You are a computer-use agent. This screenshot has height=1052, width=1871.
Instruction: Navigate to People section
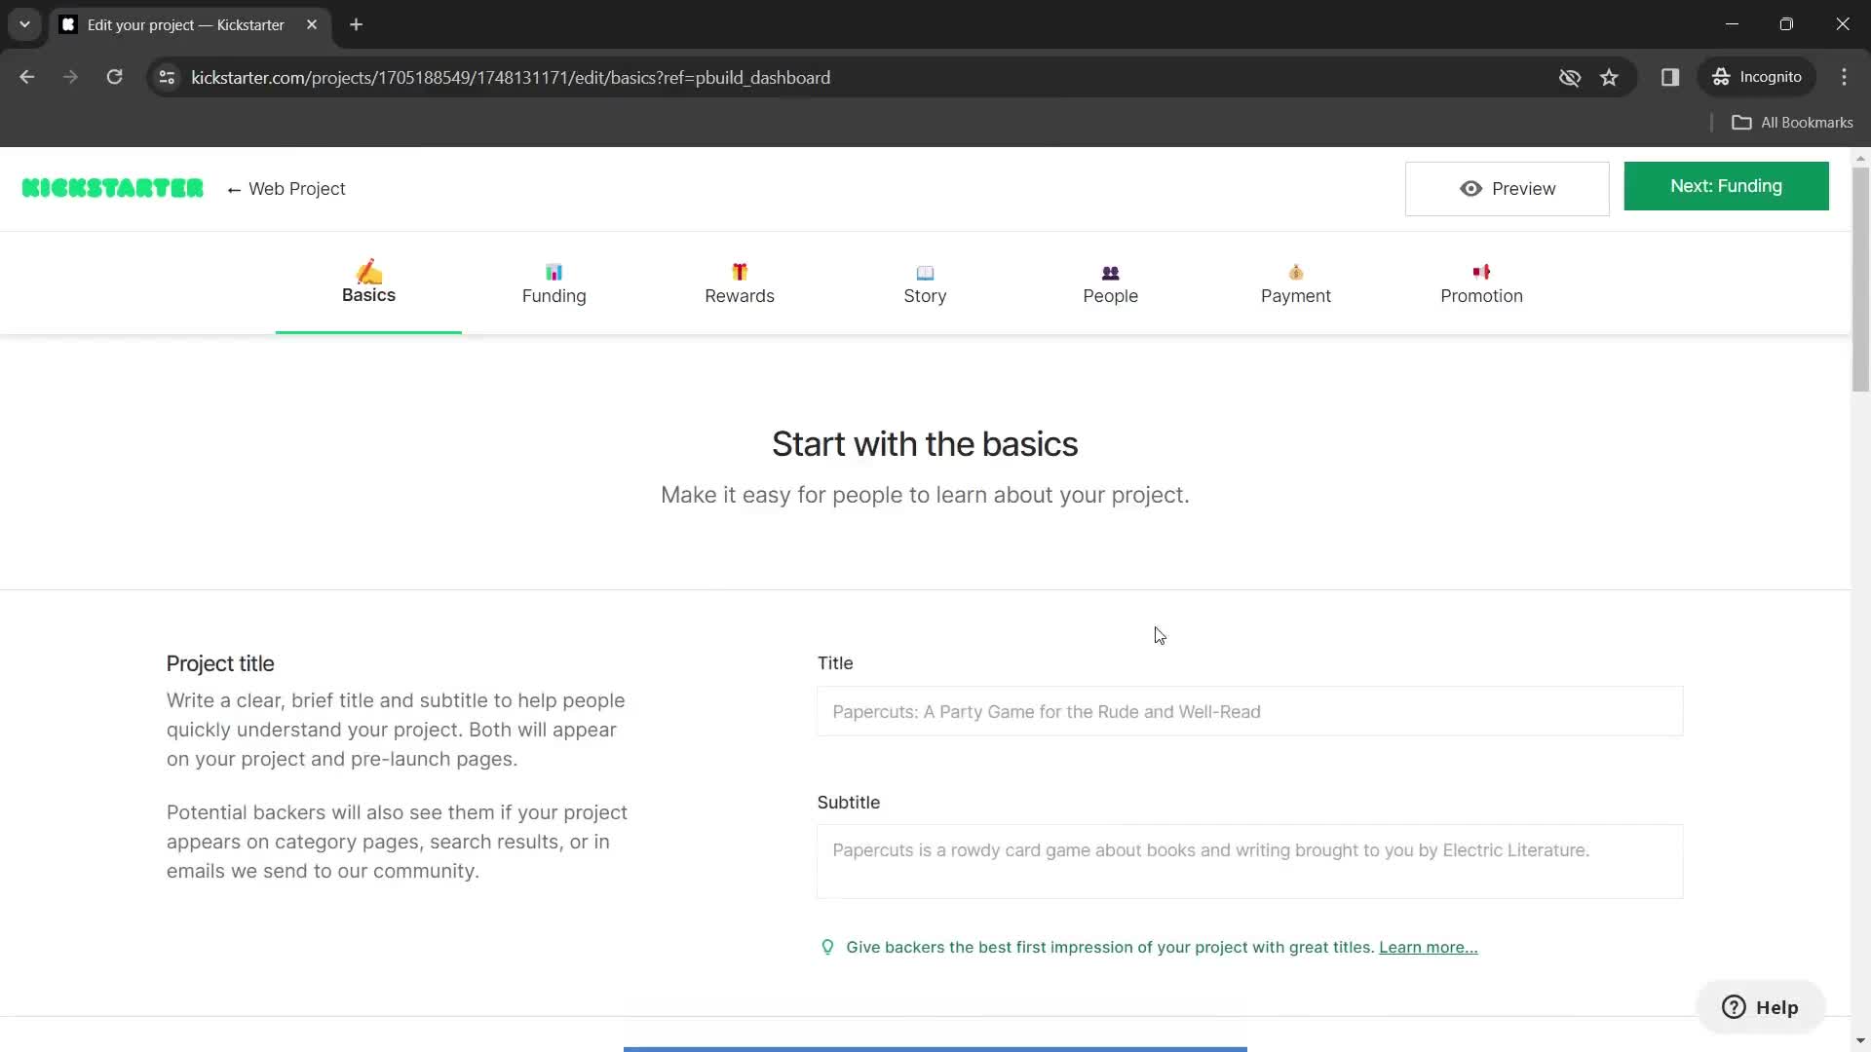1110,282
